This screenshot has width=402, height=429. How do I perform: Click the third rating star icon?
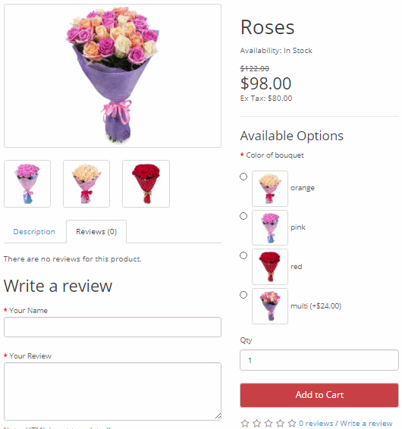pos(269,423)
